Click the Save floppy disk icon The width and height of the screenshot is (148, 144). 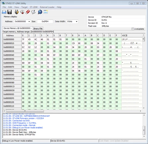[10, 12]
